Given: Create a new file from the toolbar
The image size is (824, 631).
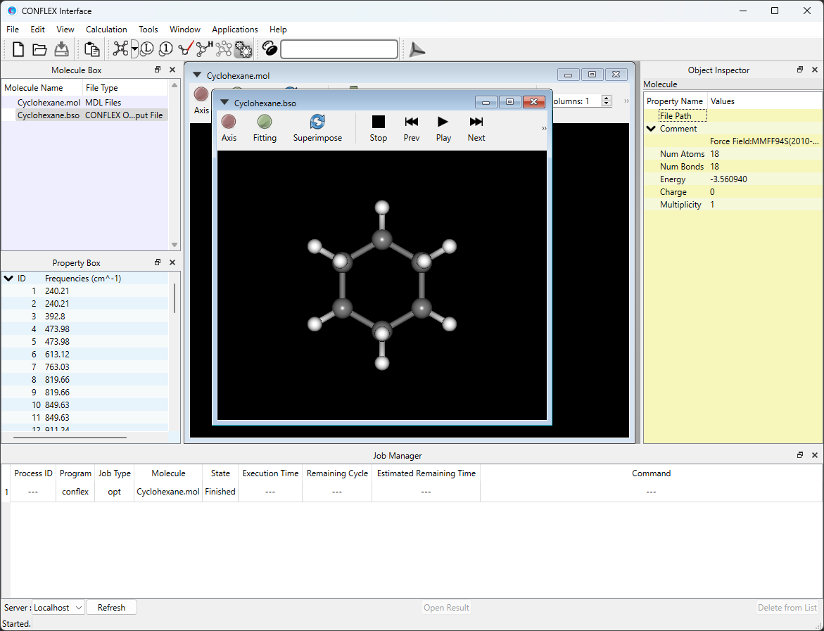Looking at the screenshot, I should tap(18, 49).
